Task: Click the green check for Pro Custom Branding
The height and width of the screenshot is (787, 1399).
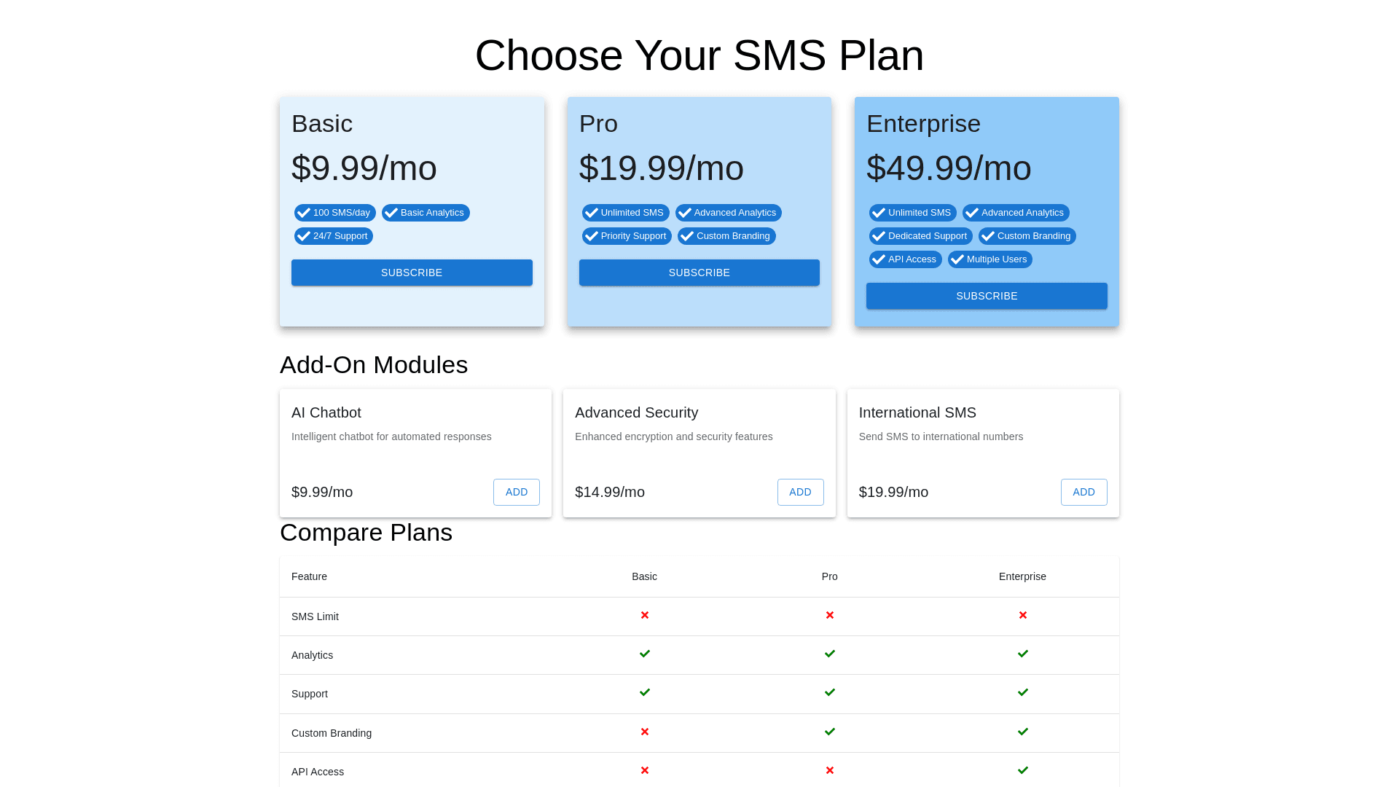Action: 830,732
